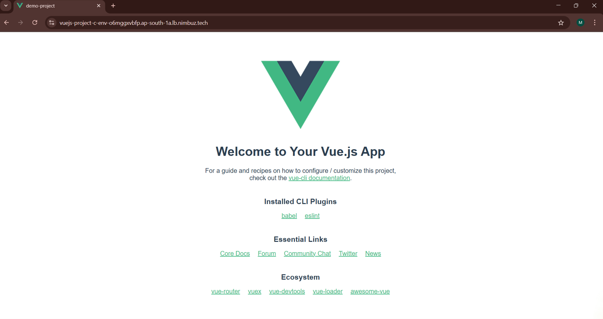The height and width of the screenshot is (319, 603).
Task: Open the eslint plugin link
Action: 312,216
